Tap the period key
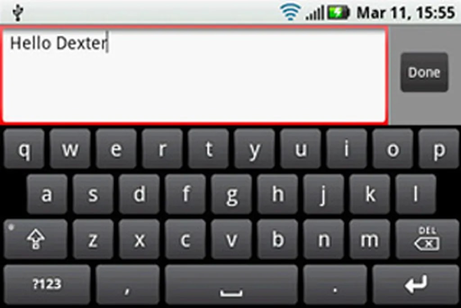The image size is (461, 308). click(335, 284)
